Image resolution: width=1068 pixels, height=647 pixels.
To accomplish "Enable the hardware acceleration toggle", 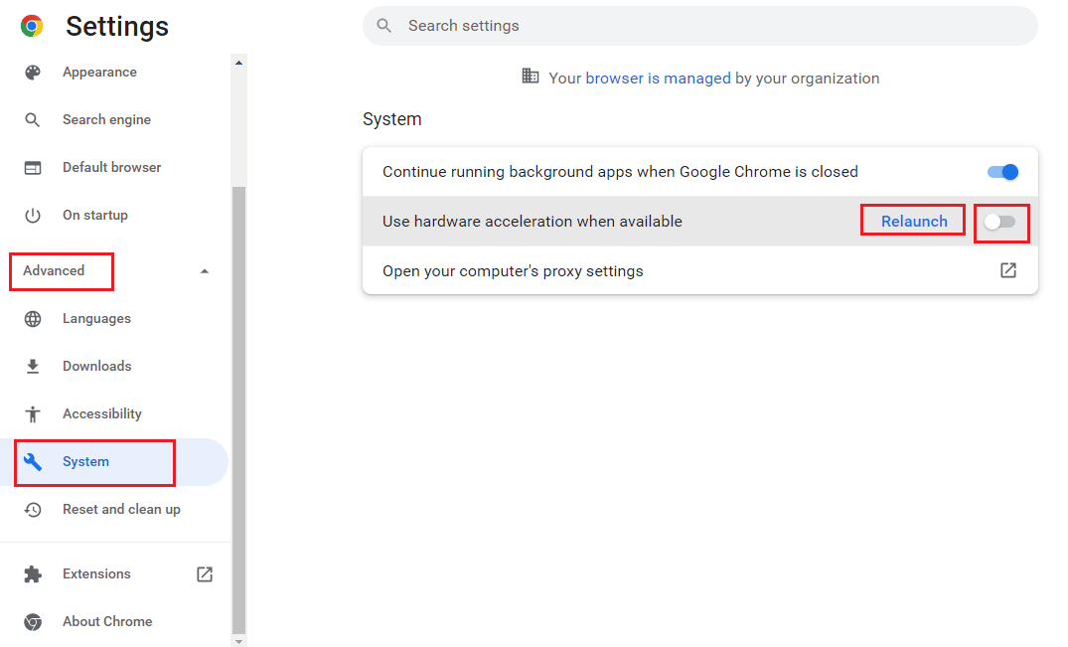I will click(999, 222).
